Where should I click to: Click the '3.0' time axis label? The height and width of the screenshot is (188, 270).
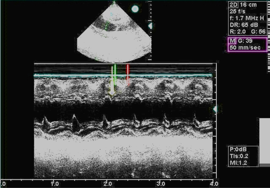[161, 184]
